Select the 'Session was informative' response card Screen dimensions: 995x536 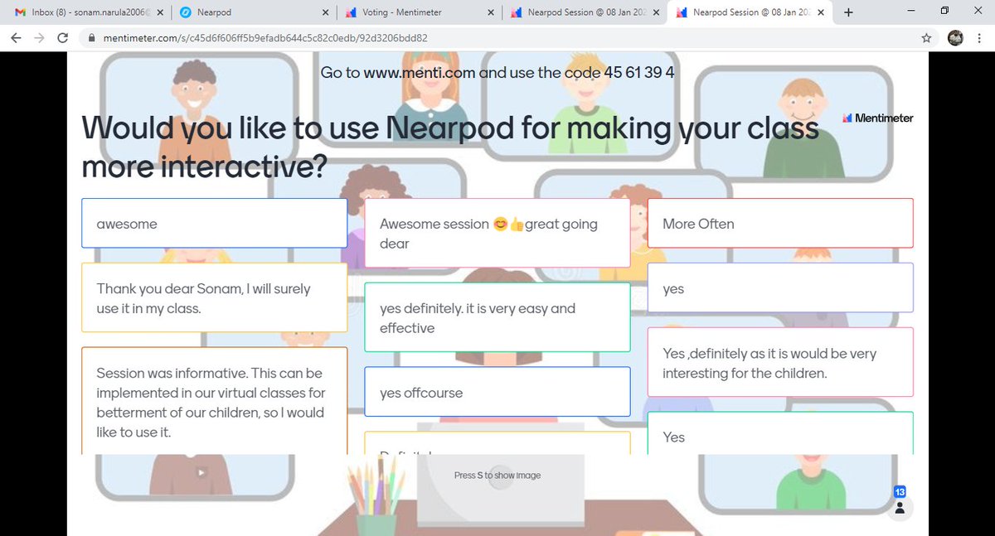point(214,401)
